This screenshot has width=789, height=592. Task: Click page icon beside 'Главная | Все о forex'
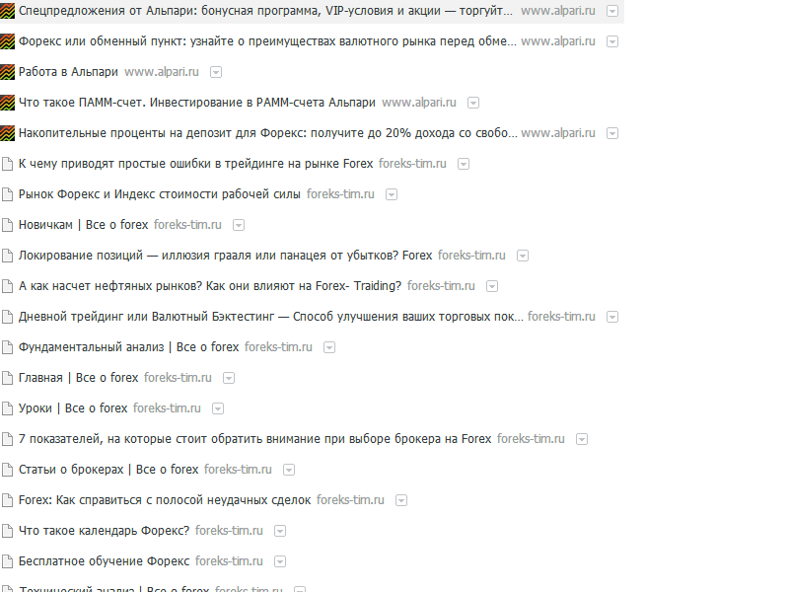pos(7,378)
